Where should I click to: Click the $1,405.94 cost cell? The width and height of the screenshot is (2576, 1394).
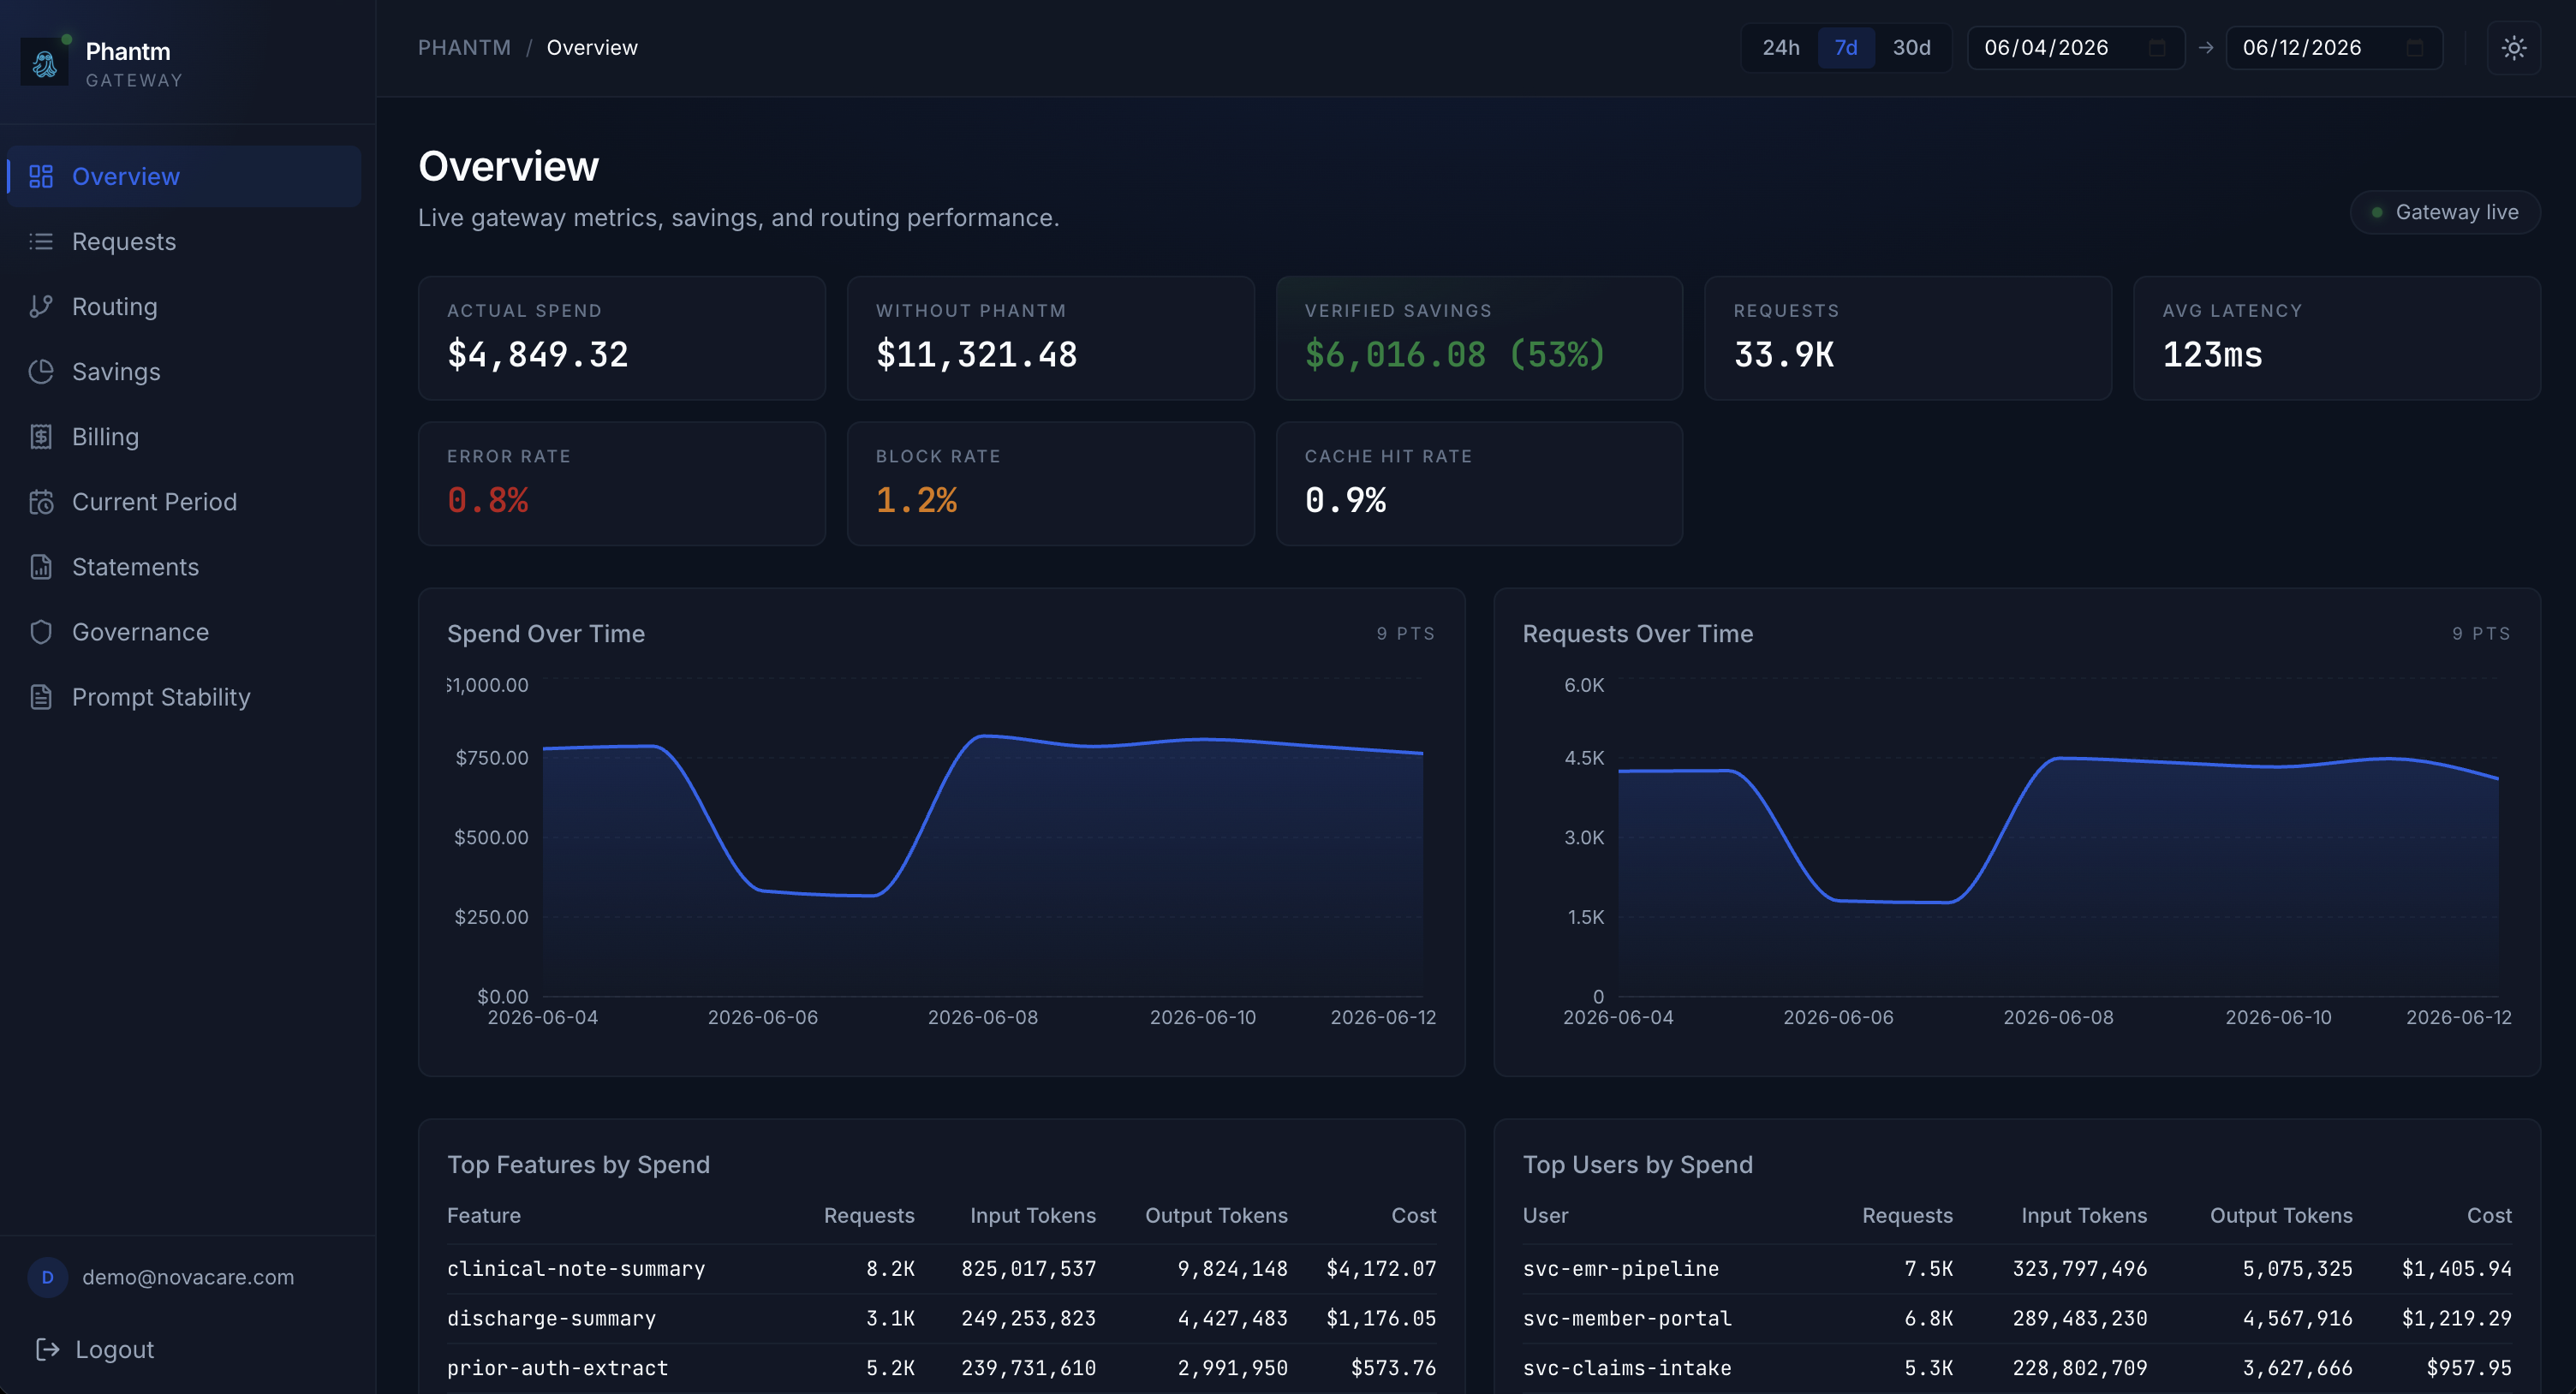click(x=2456, y=1268)
